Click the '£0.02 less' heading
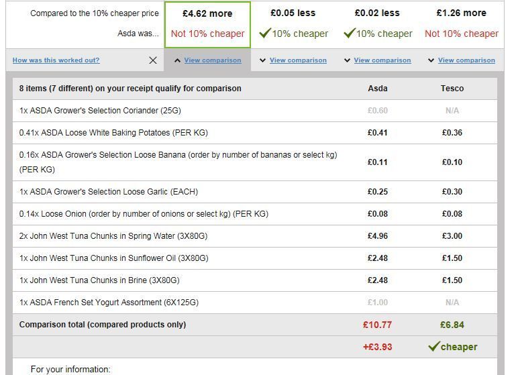516x375 pixels. click(x=377, y=13)
